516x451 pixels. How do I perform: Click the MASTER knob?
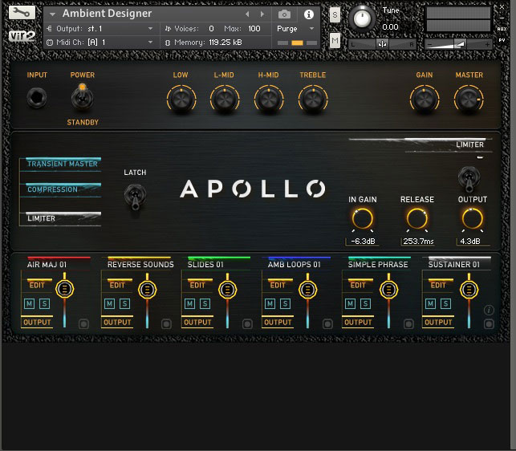(x=469, y=100)
